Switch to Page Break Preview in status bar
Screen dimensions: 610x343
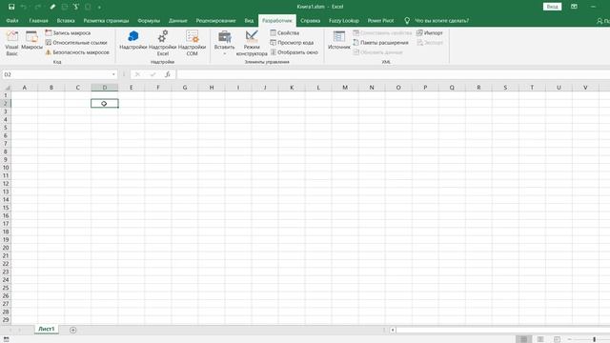point(557,339)
